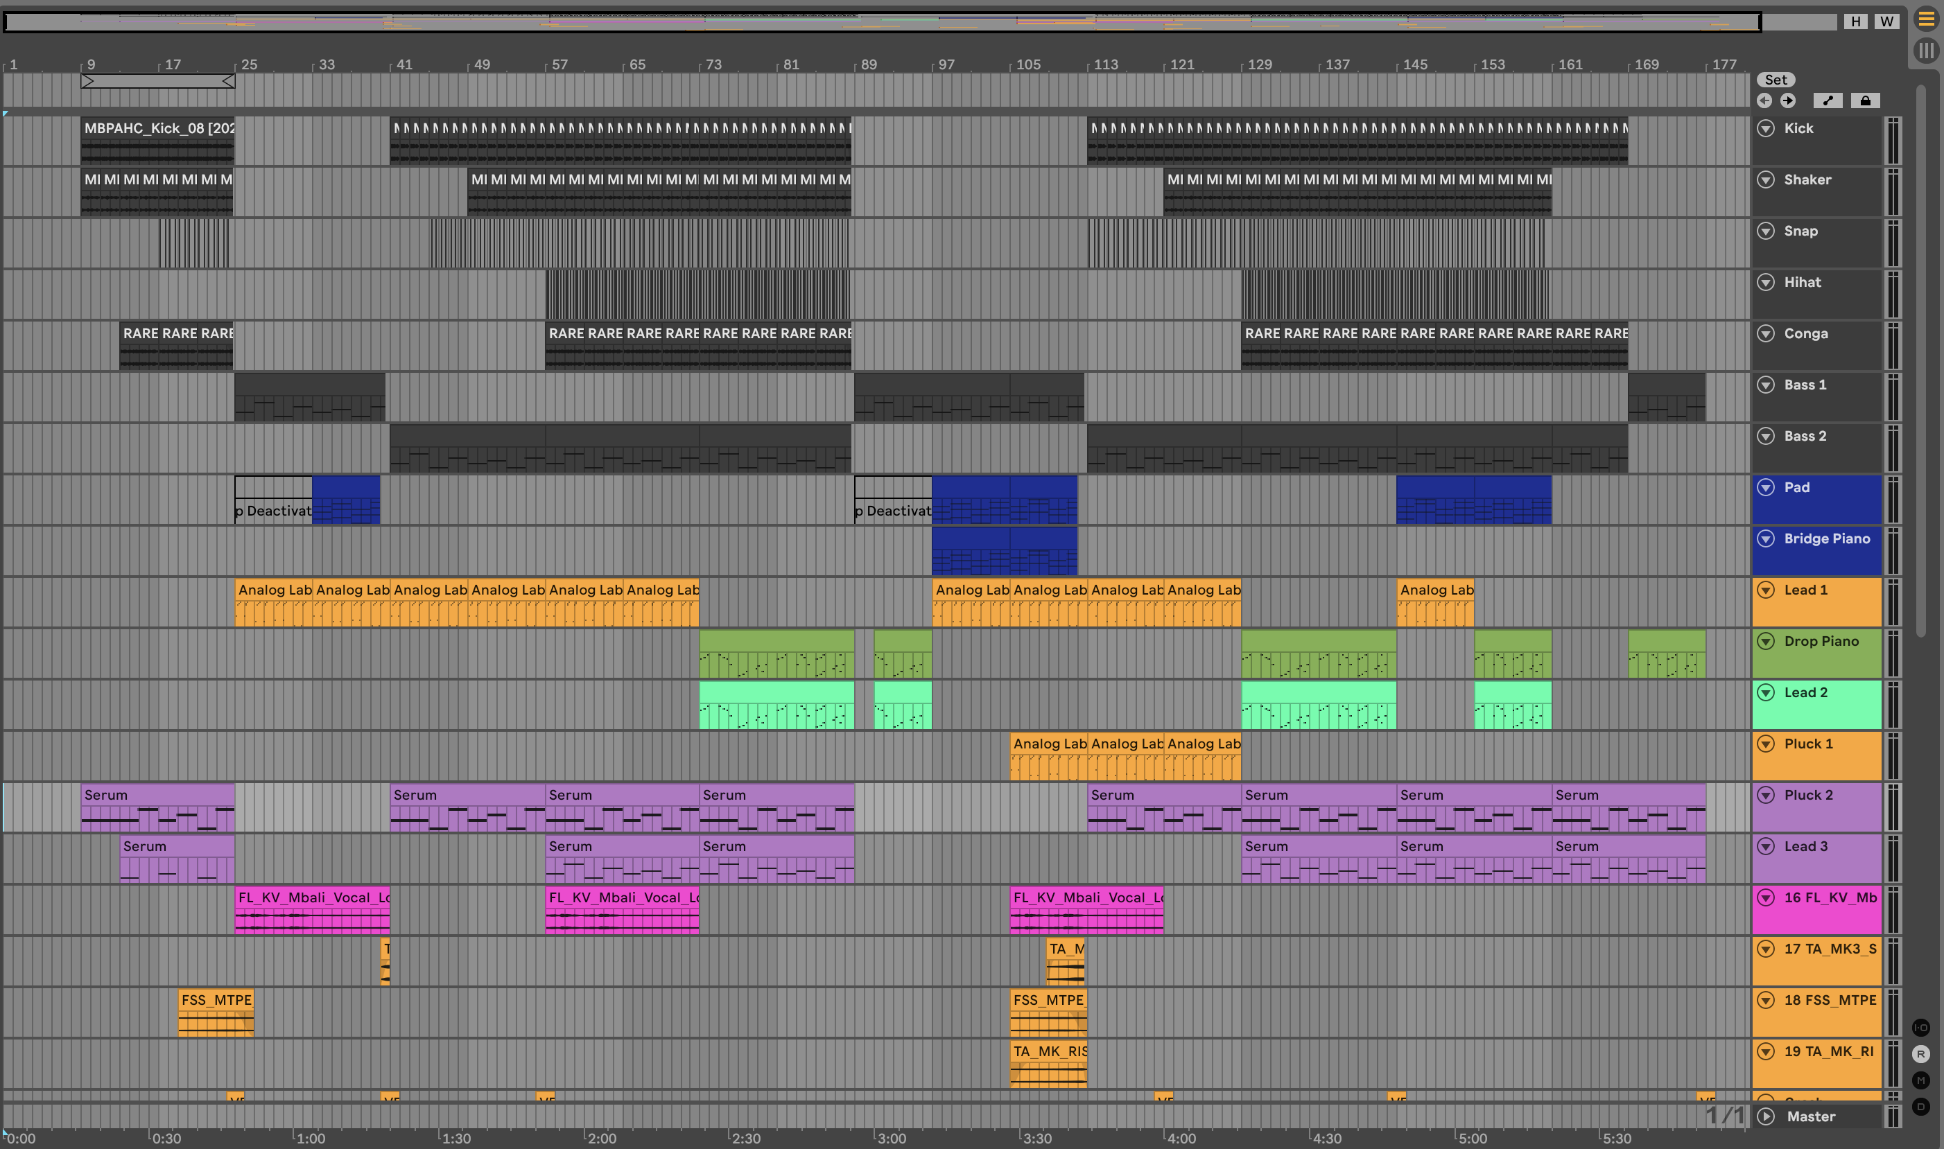Toggle the Returns R show/hide button
1944x1149 pixels.
[x=1920, y=1054]
